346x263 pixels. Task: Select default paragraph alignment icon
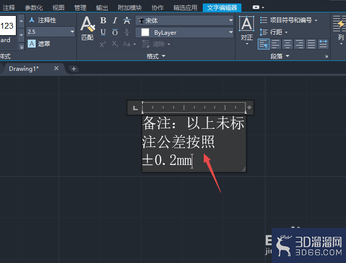coord(264,44)
